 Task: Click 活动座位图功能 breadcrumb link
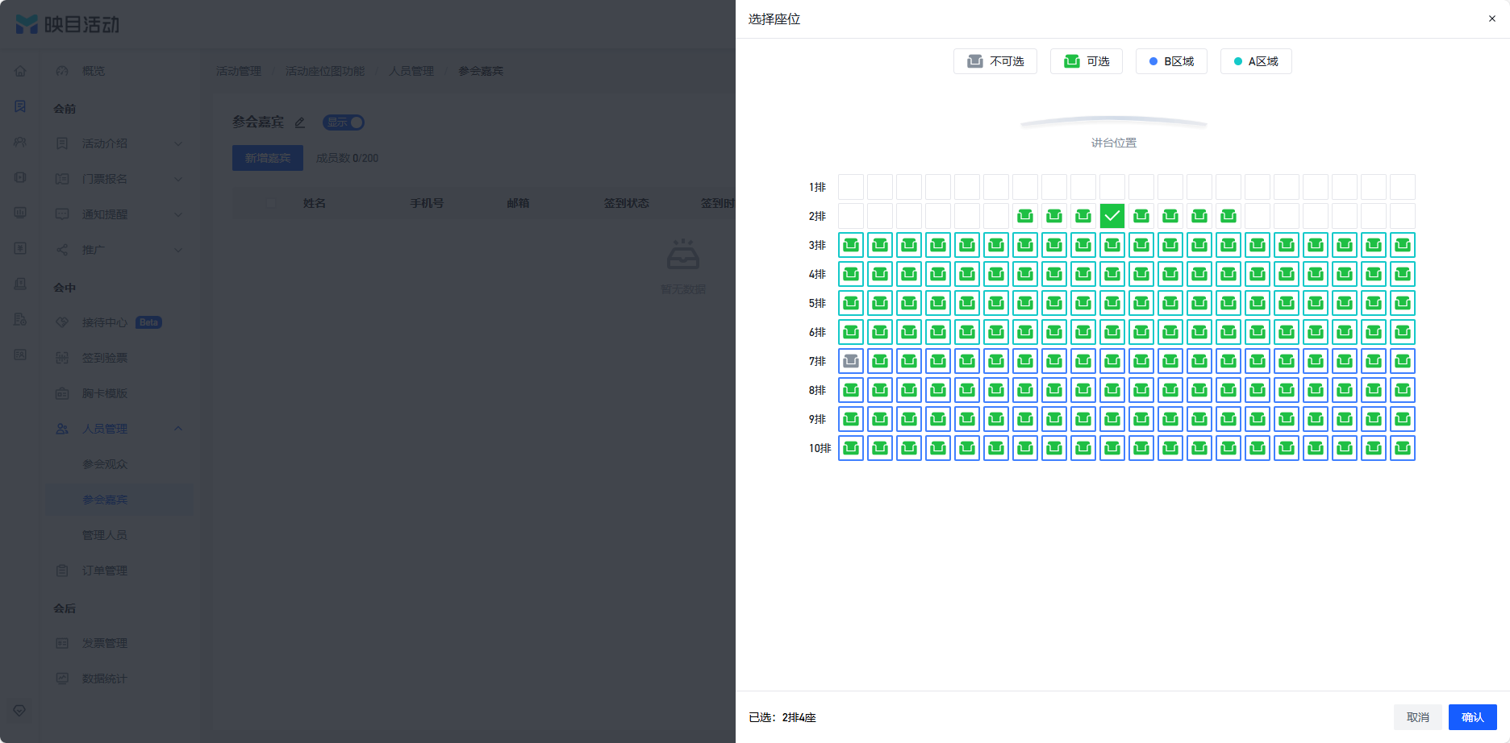pyautogui.click(x=324, y=71)
